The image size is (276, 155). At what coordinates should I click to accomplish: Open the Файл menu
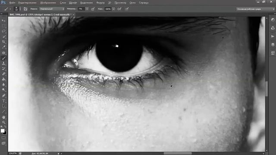pyautogui.click(x=12, y=3)
